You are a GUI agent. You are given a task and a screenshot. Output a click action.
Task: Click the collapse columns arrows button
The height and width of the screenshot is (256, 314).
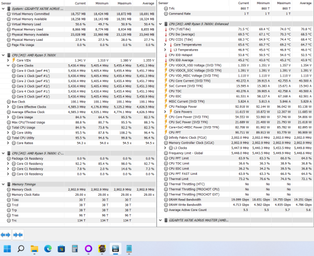[x=18, y=235]
